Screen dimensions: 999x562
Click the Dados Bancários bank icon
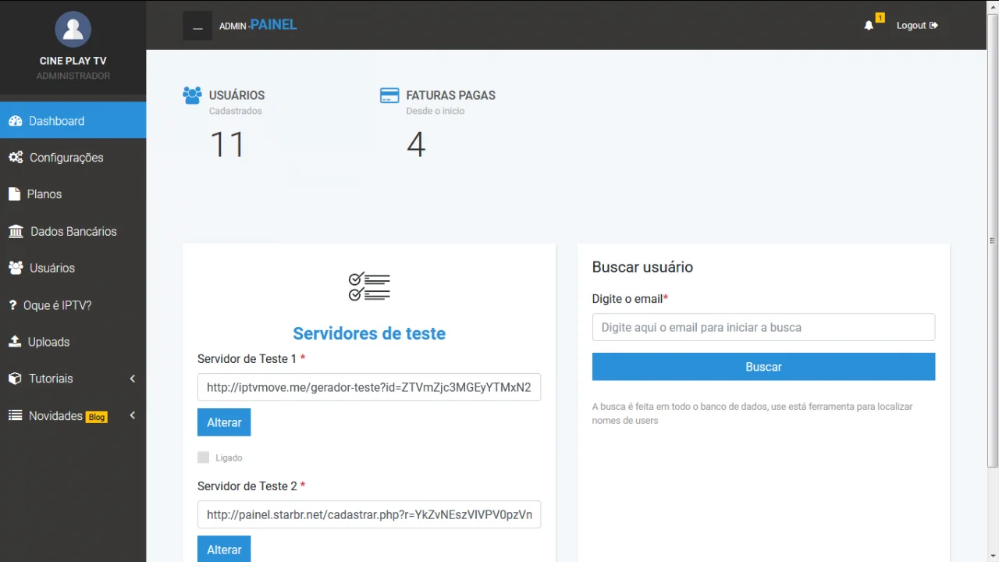tap(16, 232)
